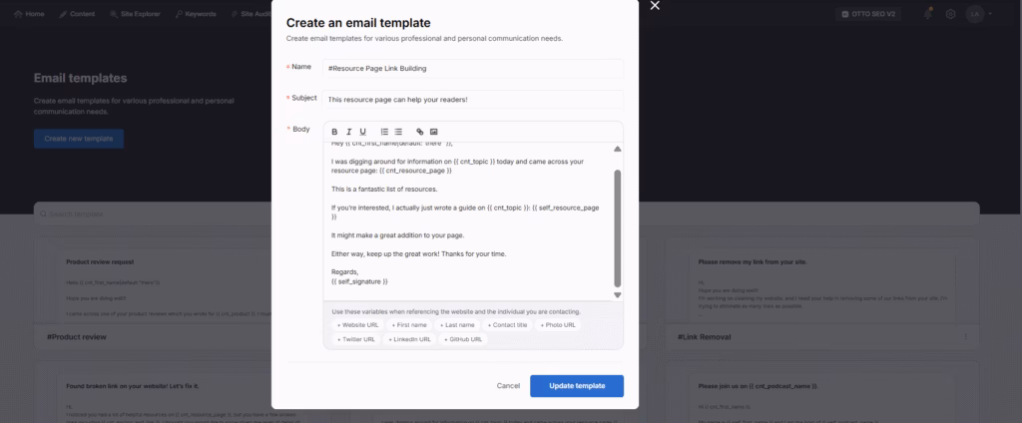Insert a bulleted list in body
The width and height of the screenshot is (1022, 423).
coord(398,132)
